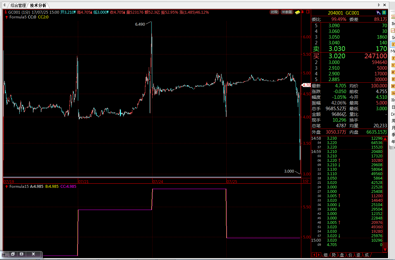Viewport: 395px width, 260px height.
Task: Expand the Formula5 indicator arrow
Action: click(7, 17)
